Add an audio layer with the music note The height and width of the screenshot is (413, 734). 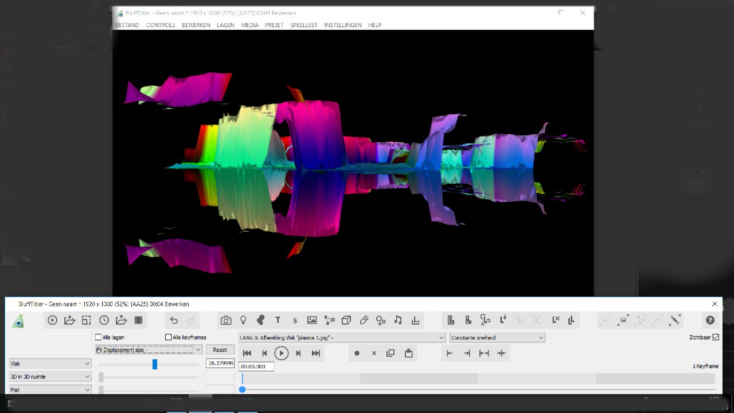(398, 321)
